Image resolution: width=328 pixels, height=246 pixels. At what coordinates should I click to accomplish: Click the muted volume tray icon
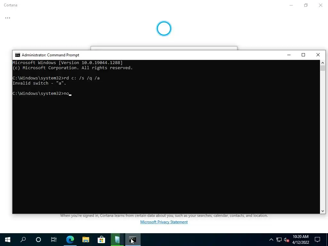pos(286,240)
